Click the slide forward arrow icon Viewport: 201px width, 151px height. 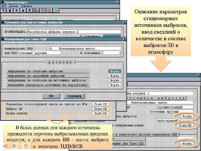point(15,146)
